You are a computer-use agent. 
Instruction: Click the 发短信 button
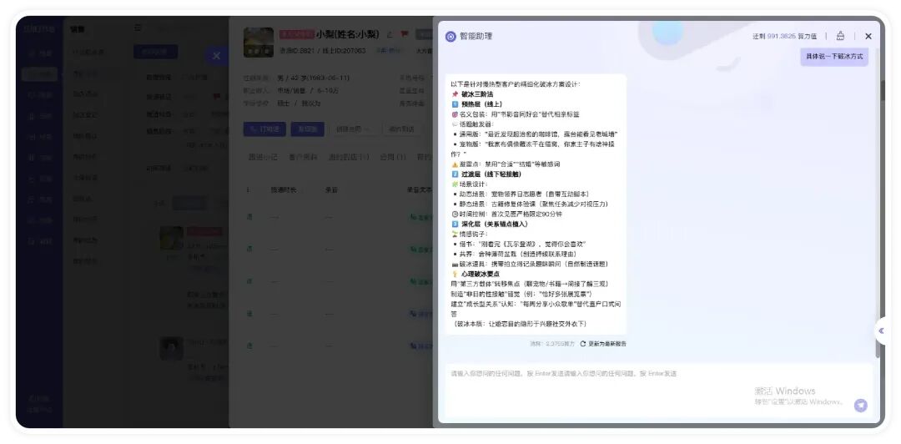[x=308, y=129]
